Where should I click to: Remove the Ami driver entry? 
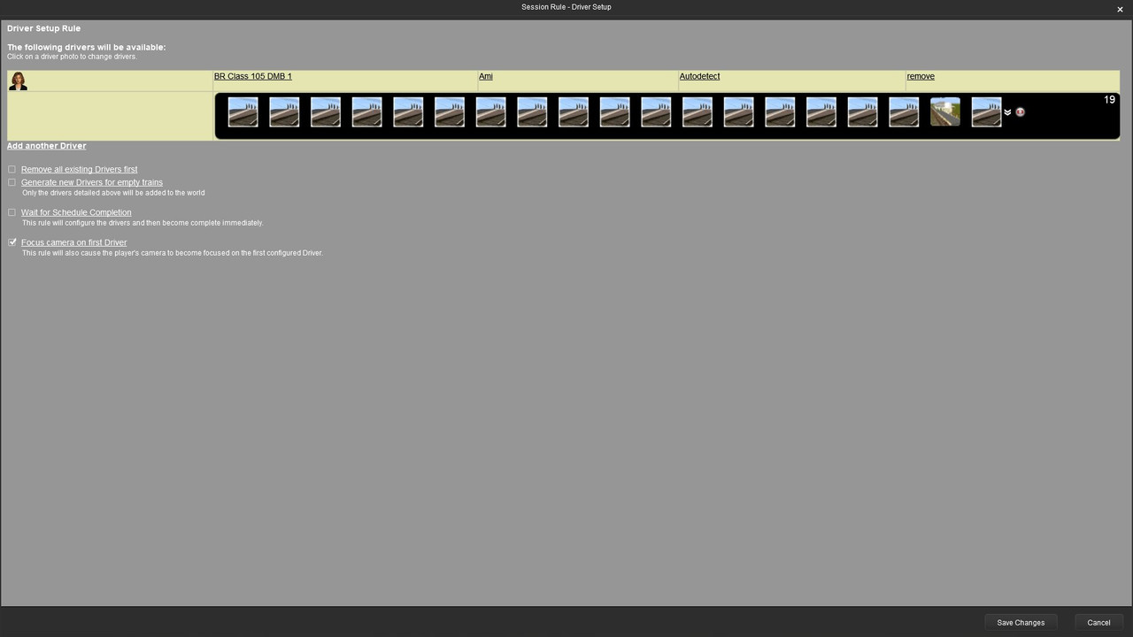(921, 76)
